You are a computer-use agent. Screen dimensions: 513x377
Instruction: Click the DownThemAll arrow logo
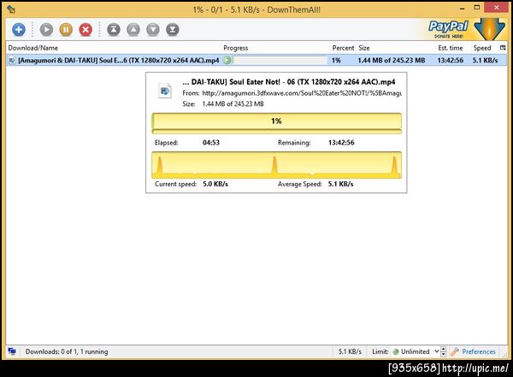pyautogui.click(x=489, y=29)
